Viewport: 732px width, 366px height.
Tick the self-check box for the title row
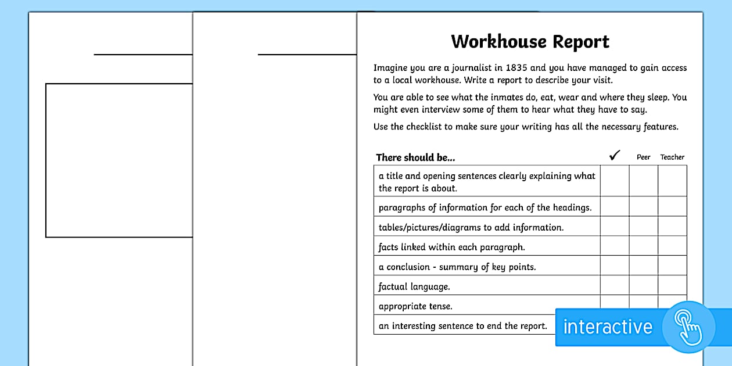point(615,181)
